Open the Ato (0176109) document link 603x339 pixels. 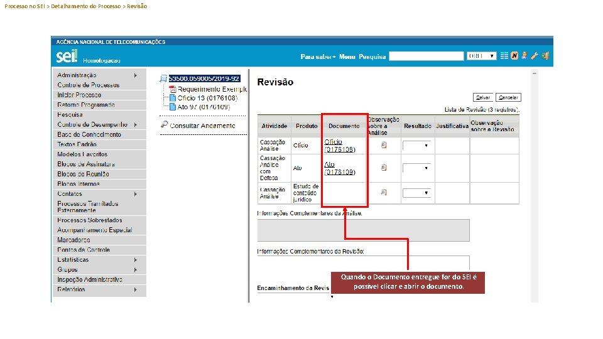click(340, 168)
